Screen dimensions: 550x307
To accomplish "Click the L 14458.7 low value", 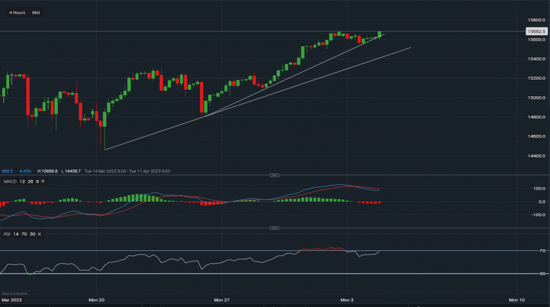I will click(x=71, y=171).
